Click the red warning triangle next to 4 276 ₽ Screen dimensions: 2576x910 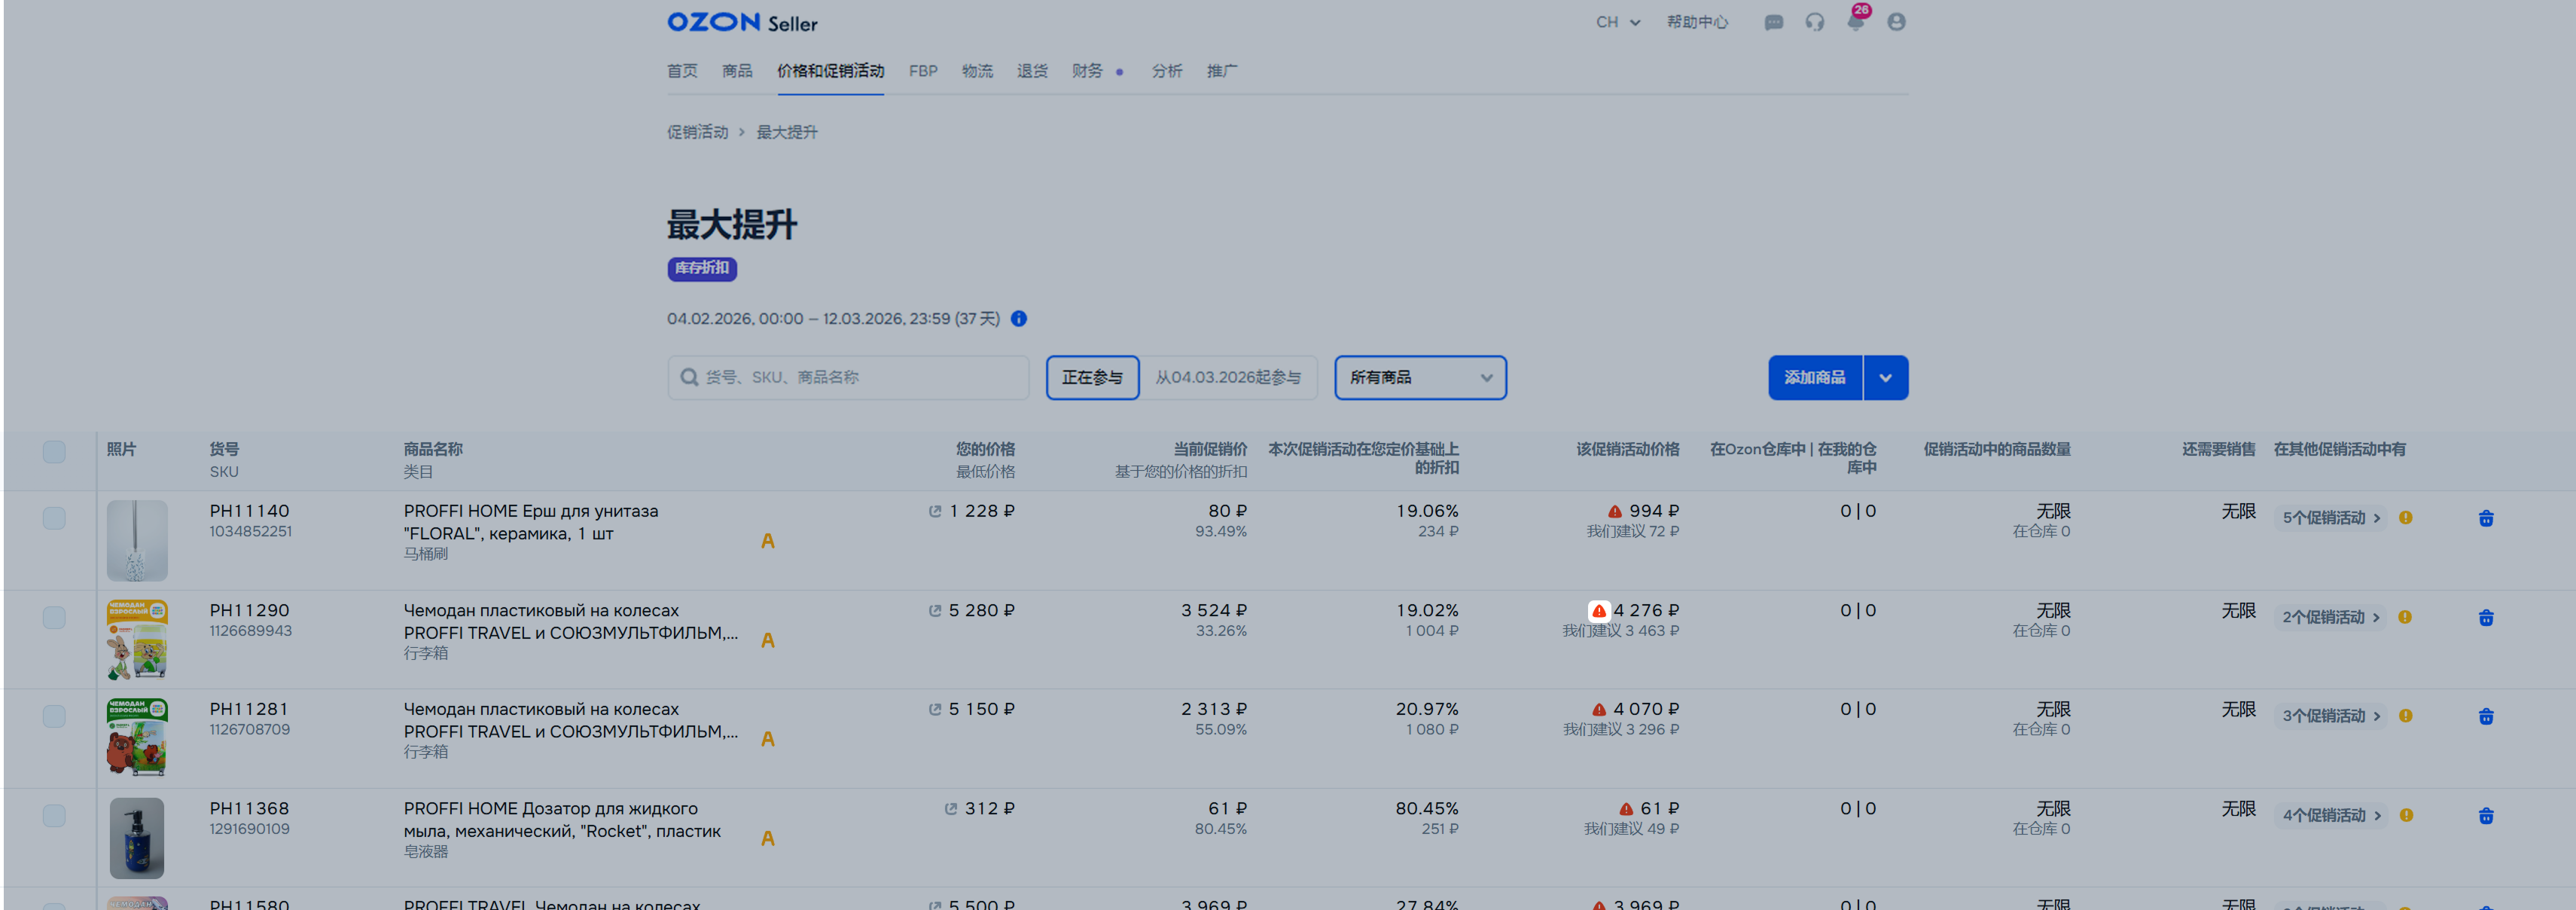pyautogui.click(x=1598, y=611)
